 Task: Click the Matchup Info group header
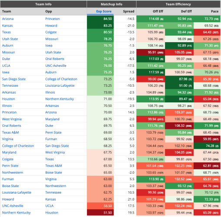[111, 4]
